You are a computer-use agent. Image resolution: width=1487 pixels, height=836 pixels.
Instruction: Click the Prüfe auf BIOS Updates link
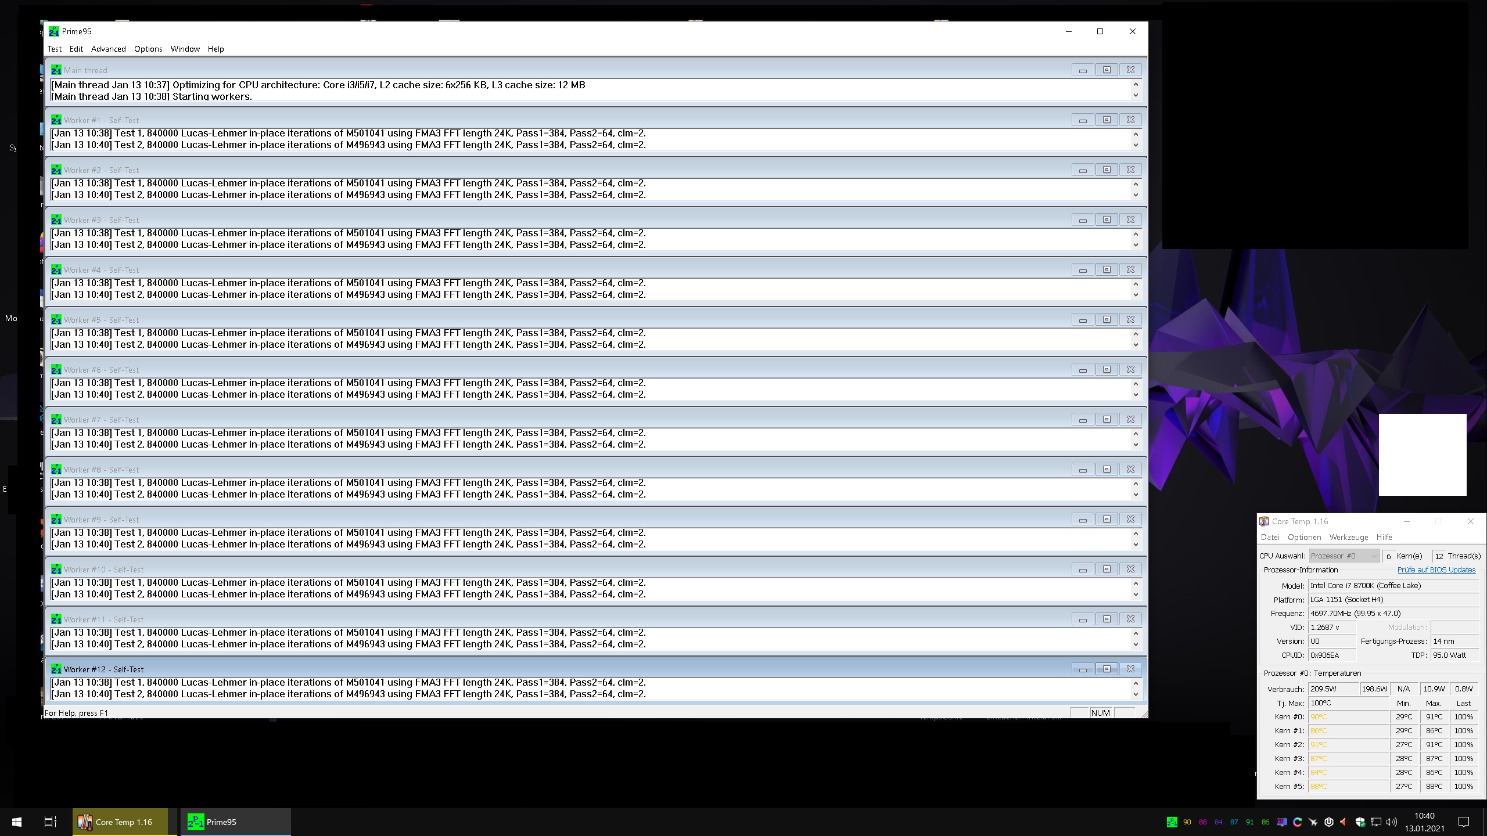[1436, 570]
